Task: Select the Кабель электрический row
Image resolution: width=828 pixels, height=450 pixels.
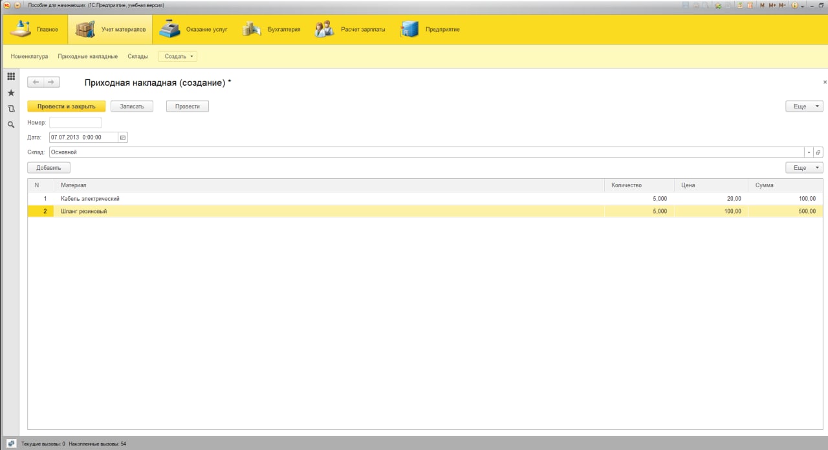Action: pyautogui.click(x=425, y=199)
